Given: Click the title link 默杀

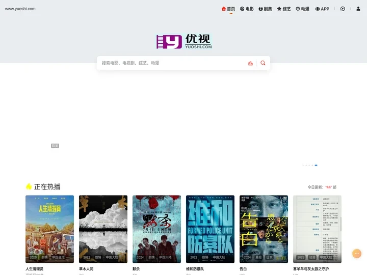Looking at the screenshot, I should (136, 269).
